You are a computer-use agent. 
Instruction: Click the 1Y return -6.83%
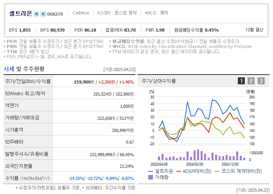[127, 178]
